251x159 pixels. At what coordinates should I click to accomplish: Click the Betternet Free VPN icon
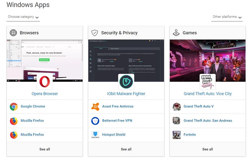[95, 121]
